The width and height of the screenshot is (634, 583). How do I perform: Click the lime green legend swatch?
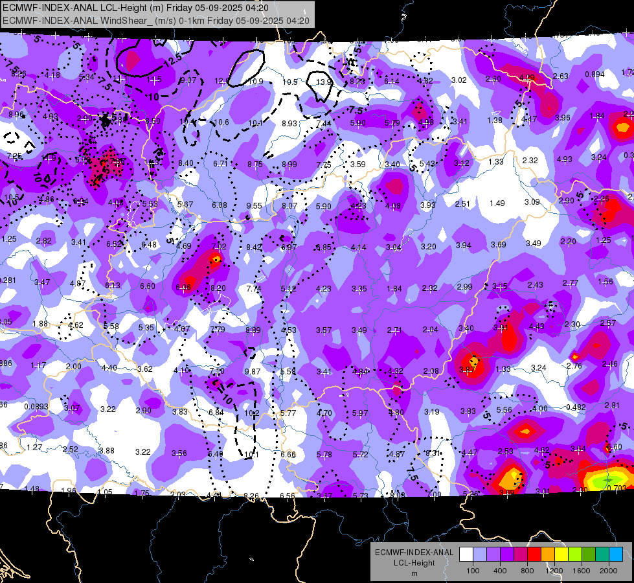[575, 554]
